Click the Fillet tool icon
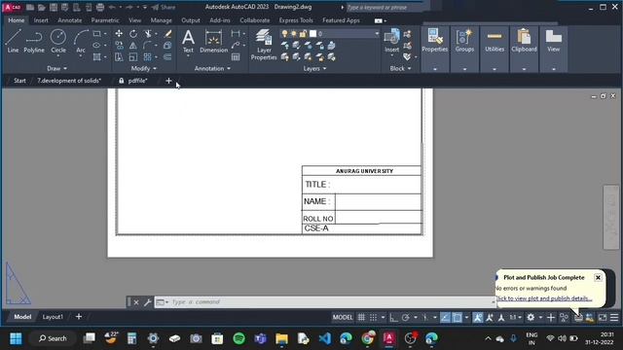The width and height of the screenshot is (623, 350). (x=147, y=46)
